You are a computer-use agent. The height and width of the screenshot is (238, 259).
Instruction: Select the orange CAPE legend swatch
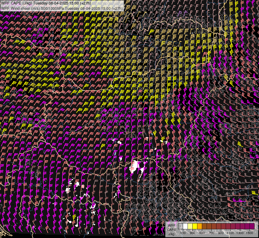tap(199, 226)
